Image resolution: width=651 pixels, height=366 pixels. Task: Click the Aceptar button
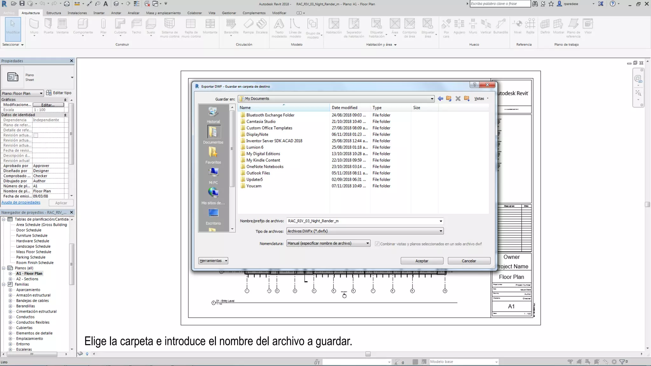coord(422,261)
